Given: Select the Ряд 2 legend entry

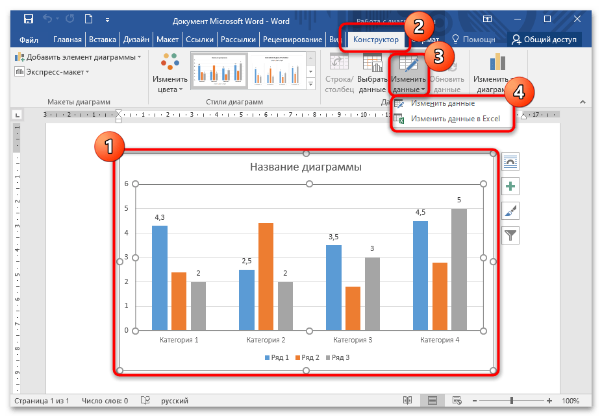Looking at the screenshot, I should [x=307, y=357].
